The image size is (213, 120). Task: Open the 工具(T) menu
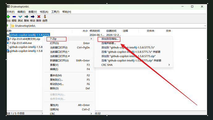click(55, 12)
